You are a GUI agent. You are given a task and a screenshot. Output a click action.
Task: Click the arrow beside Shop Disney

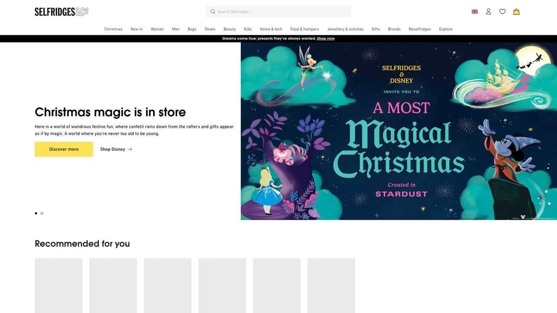point(130,149)
